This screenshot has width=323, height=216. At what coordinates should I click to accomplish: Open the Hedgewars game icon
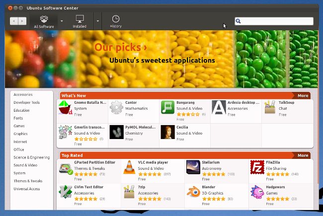click(x=257, y=192)
